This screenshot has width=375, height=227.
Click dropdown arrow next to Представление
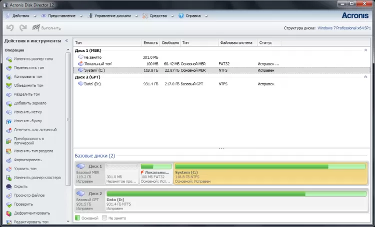click(81, 16)
